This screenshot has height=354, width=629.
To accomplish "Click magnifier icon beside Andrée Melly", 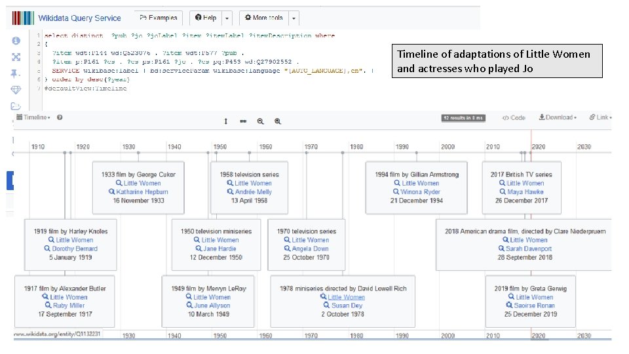I will (230, 192).
